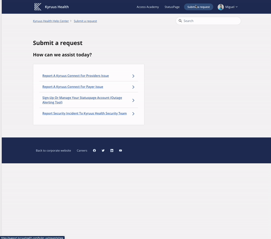Open Access Academy nav item
The width and height of the screenshot is (271, 239).
[148, 7]
